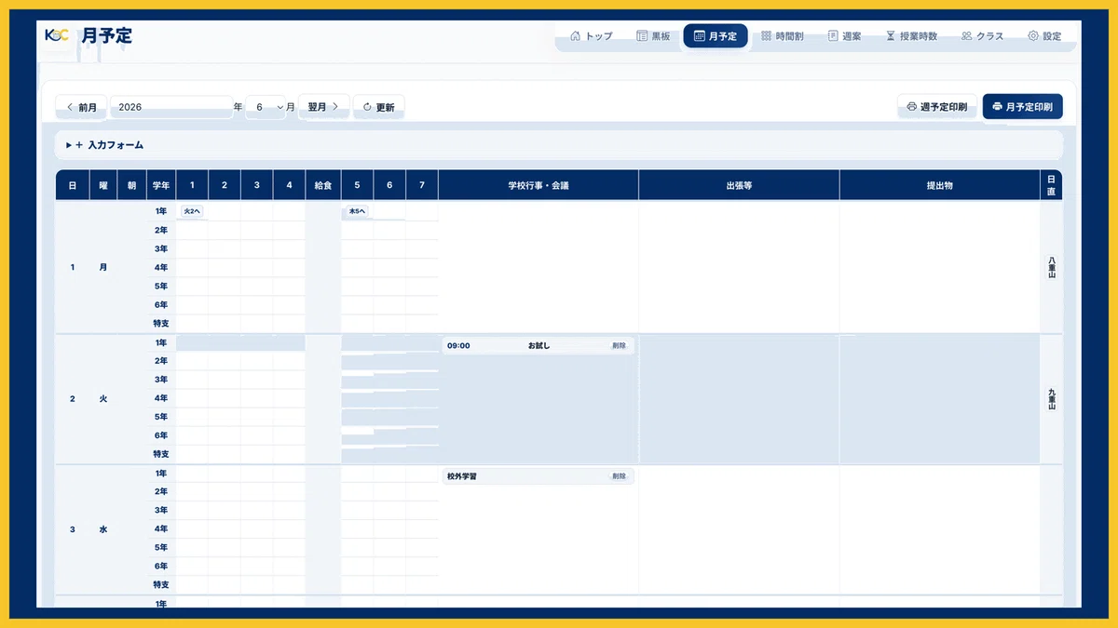Click the 火2へ chip on day 1
Screen dimensions: 1118x628
[192, 211]
